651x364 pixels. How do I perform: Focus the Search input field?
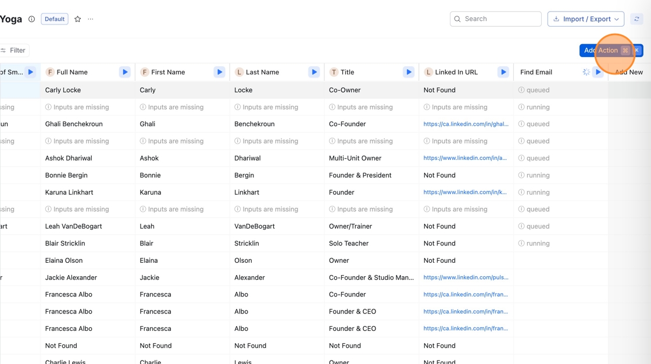point(496,19)
